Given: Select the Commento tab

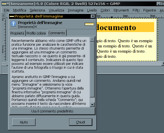Looking at the screenshot, I should 57,33.
